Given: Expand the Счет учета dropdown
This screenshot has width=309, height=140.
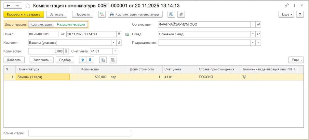Looking at the screenshot, I should pyautogui.click(x=115, y=51).
